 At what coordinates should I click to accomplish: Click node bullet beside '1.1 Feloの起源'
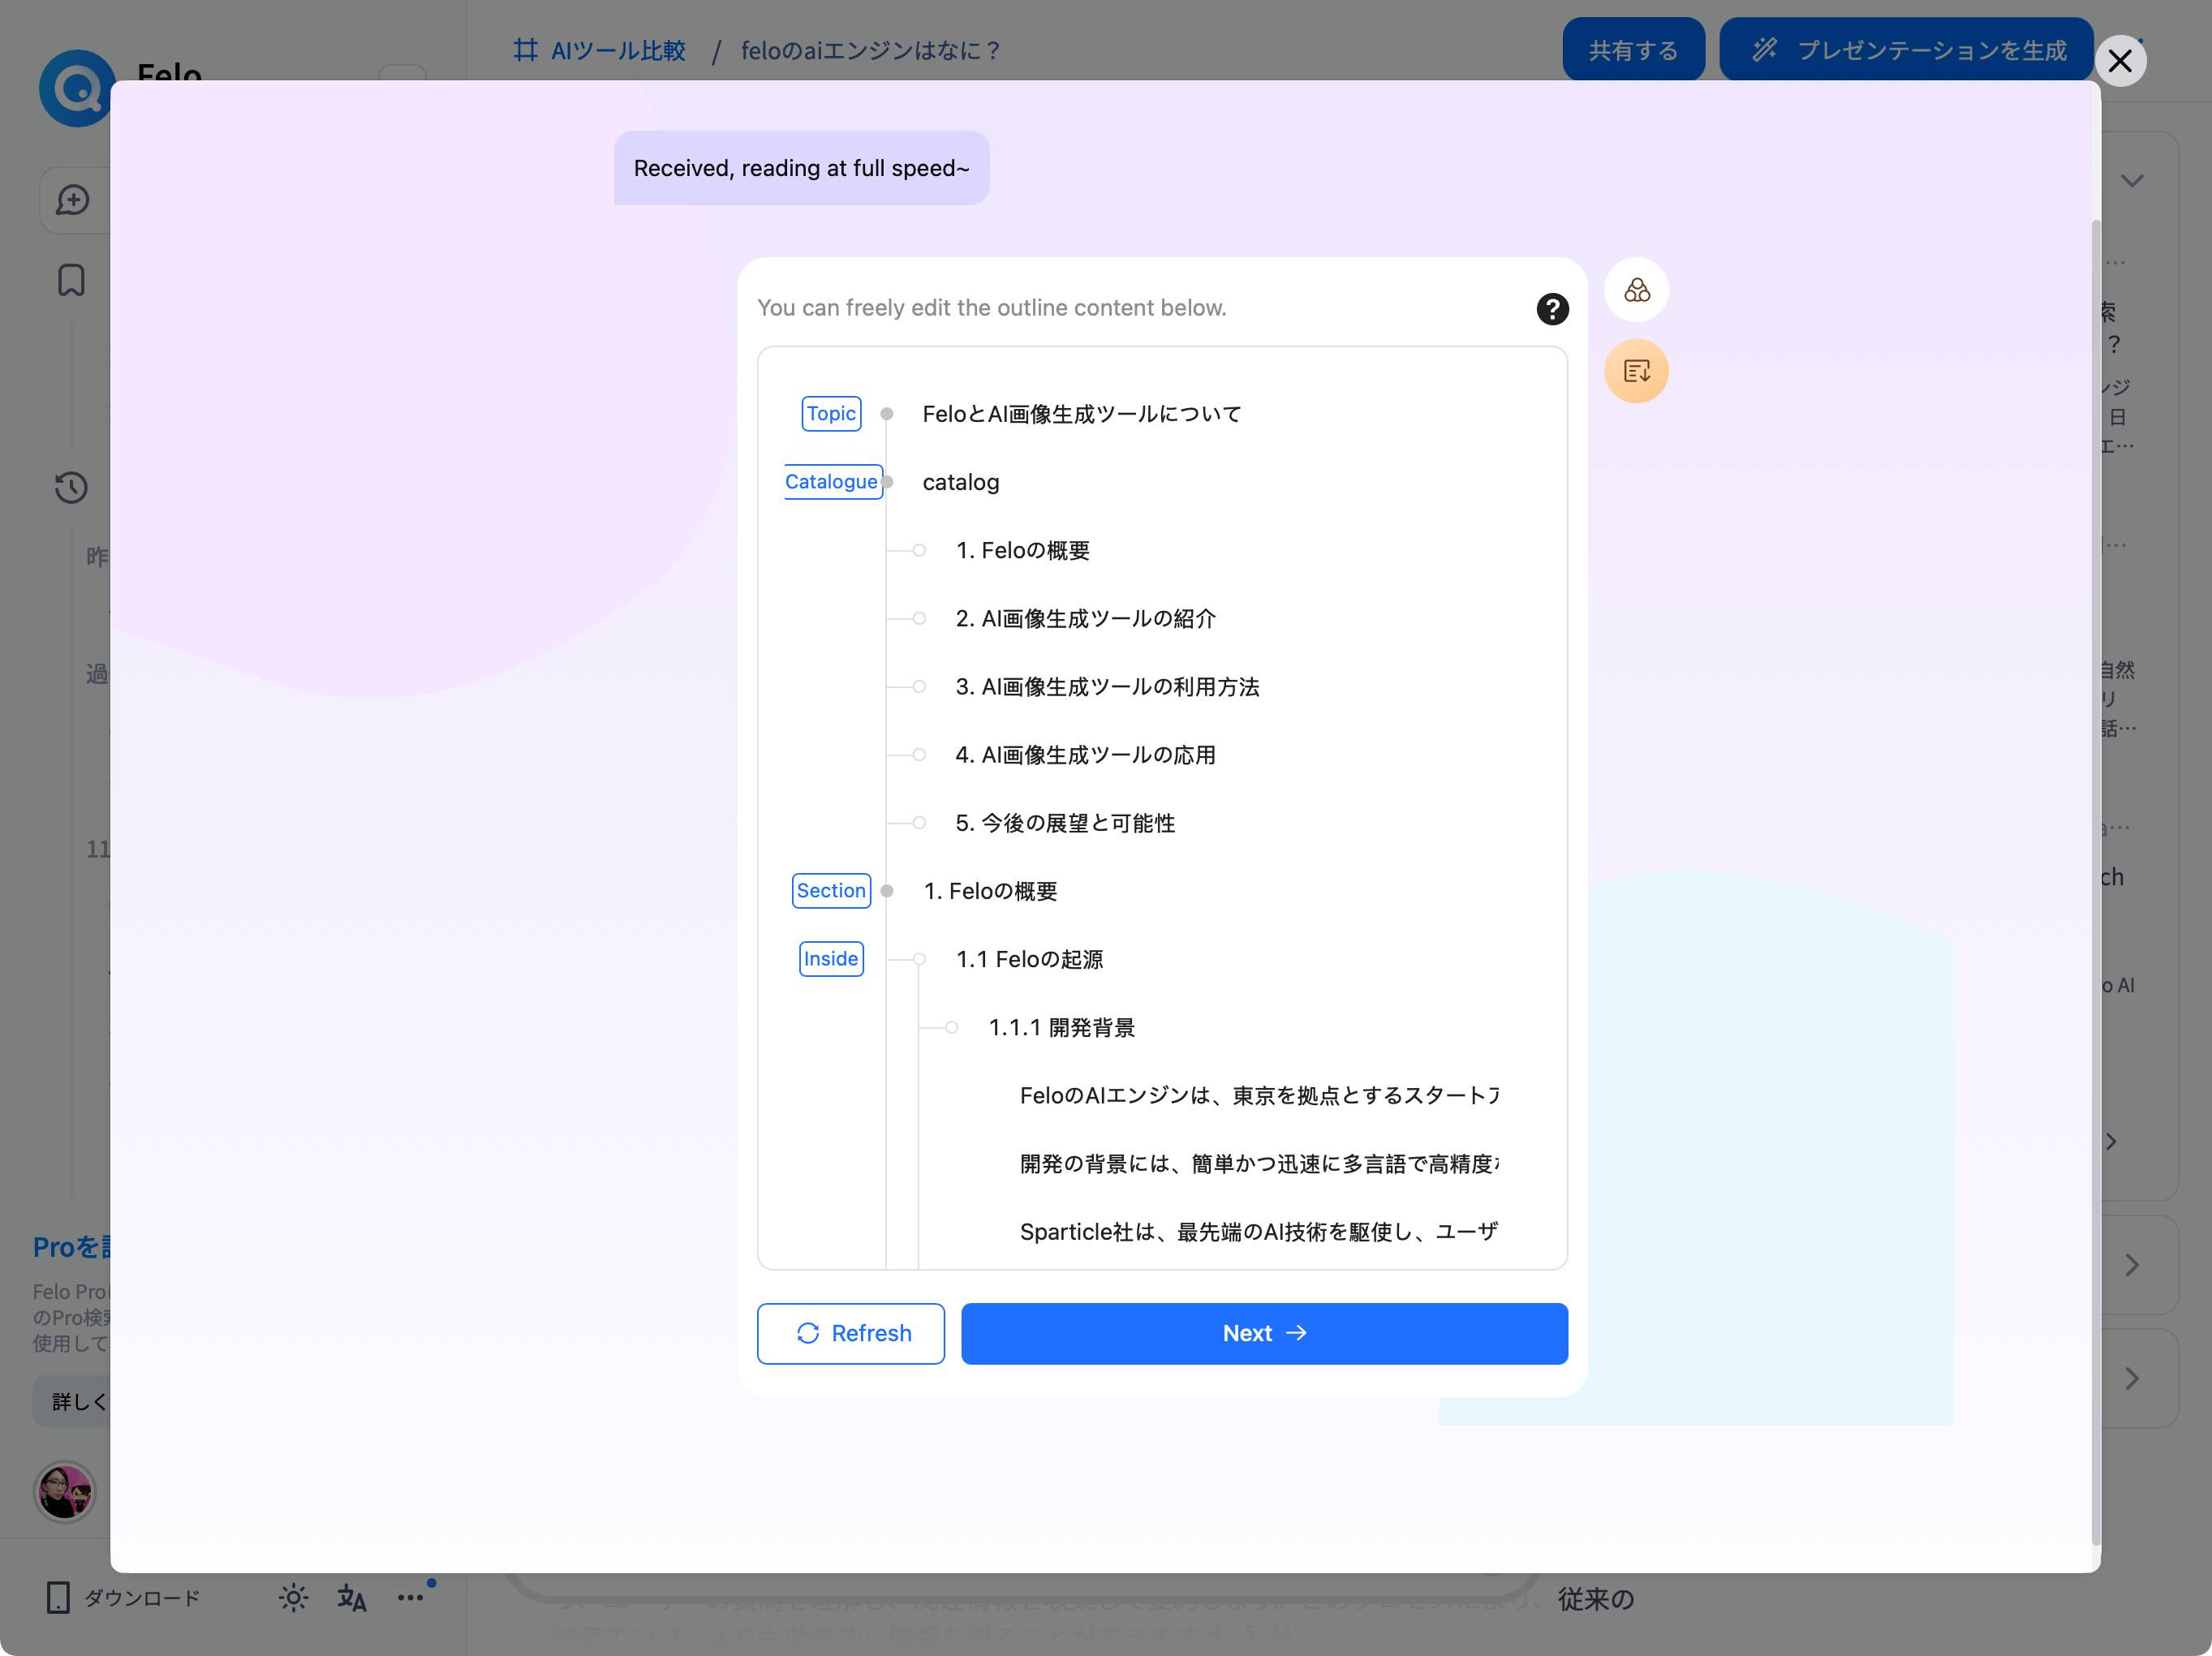tap(919, 959)
